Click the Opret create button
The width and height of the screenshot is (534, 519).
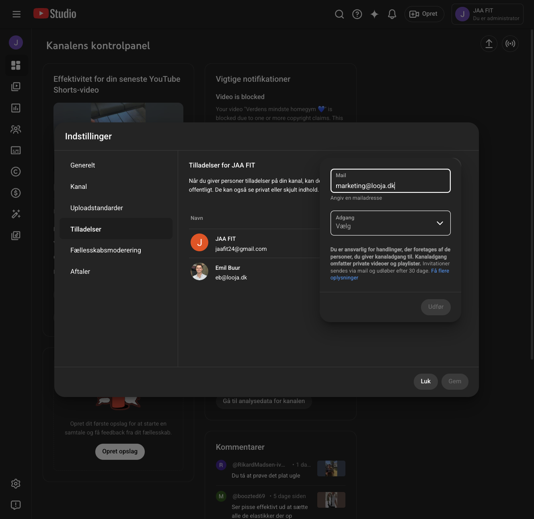pyautogui.click(x=424, y=14)
